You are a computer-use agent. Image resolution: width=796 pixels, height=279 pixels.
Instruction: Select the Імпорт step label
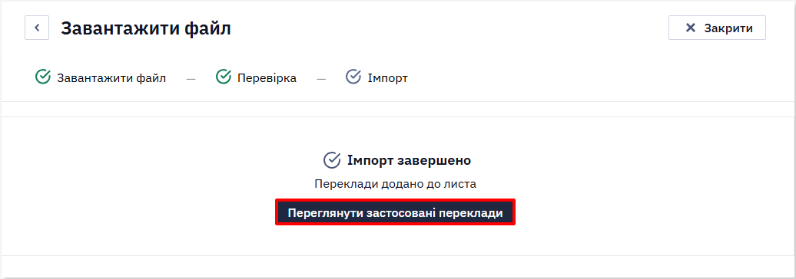387,78
